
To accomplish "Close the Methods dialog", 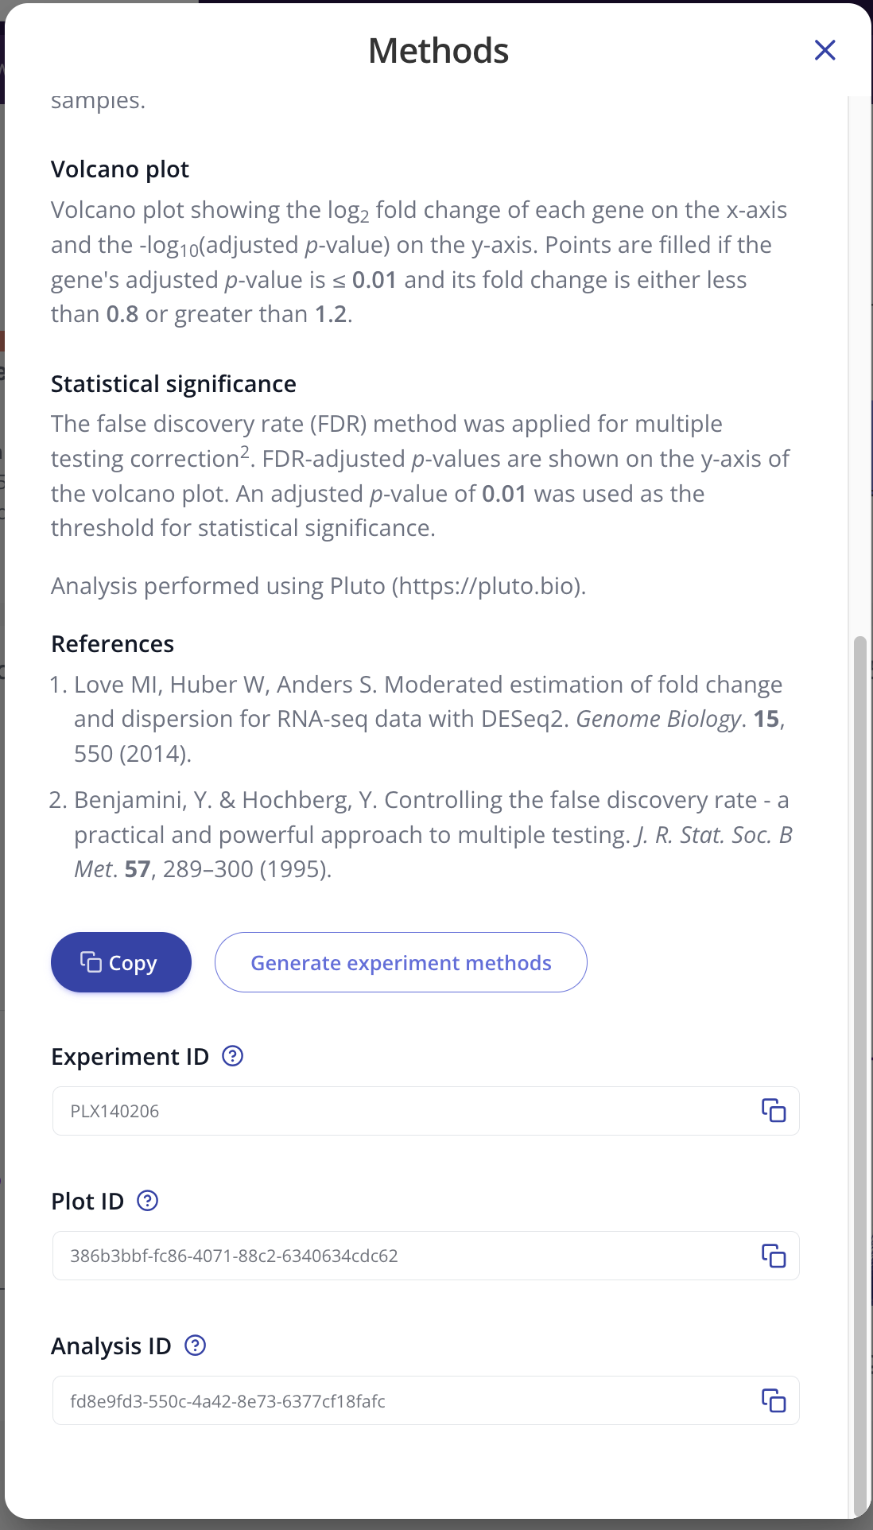I will tap(824, 50).
